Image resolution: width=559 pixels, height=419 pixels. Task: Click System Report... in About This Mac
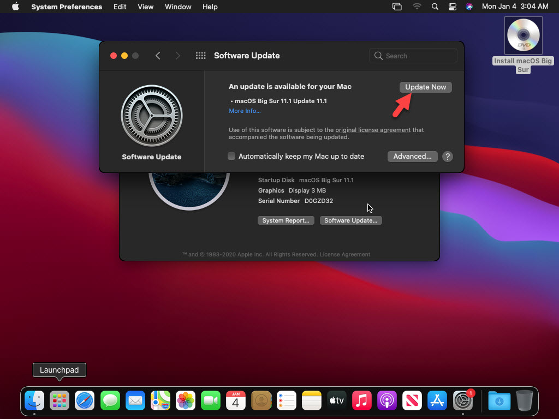pyautogui.click(x=286, y=220)
